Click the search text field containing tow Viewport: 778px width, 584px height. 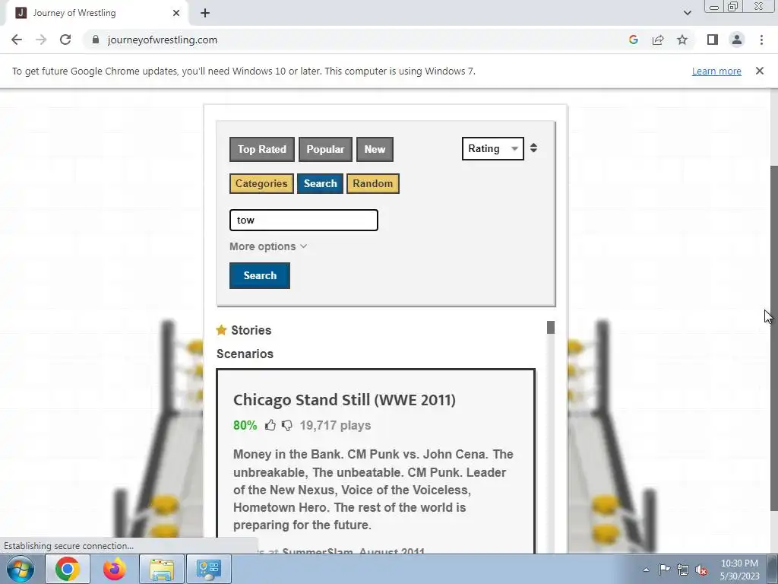304,220
